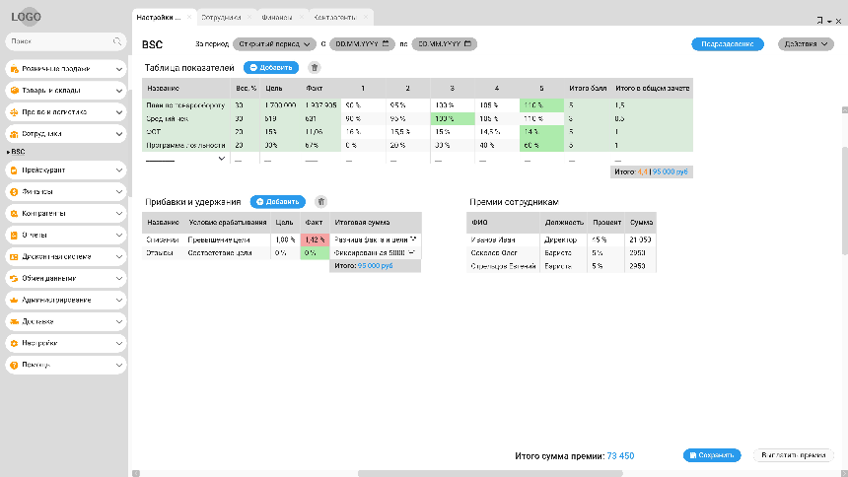Open the Обмен данными menu in the sidebar
848x477 pixels.
pyautogui.click(x=66, y=278)
